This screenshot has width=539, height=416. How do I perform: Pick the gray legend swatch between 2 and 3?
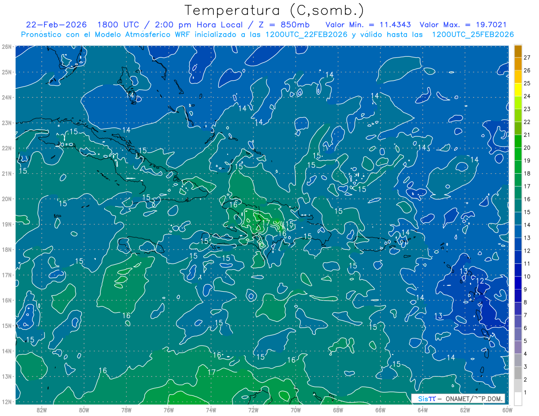click(518, 373)
